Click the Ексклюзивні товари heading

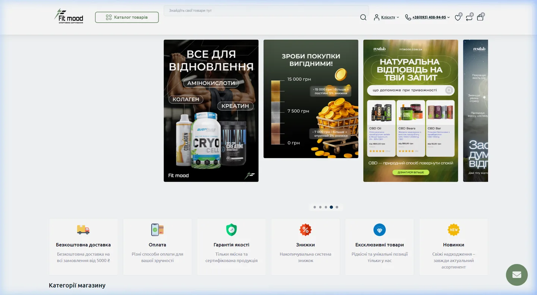380,245
